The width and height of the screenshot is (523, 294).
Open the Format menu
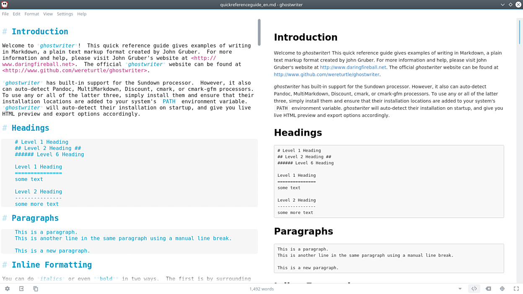coord(31,14)
